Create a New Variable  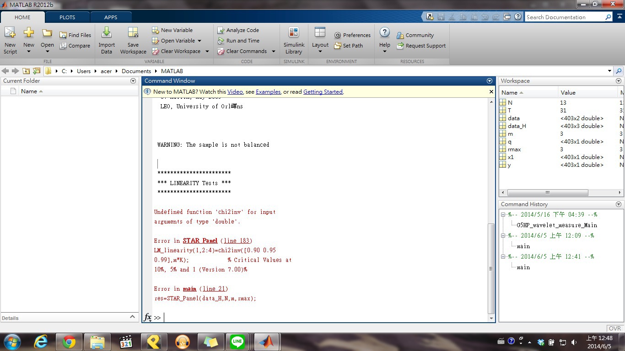(172, 30)
